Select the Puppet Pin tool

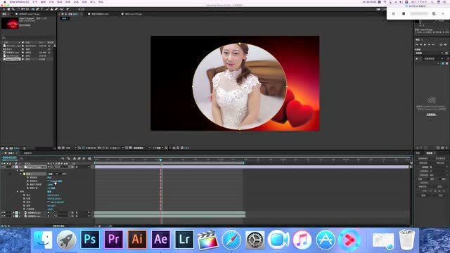[x=67, y=9]
